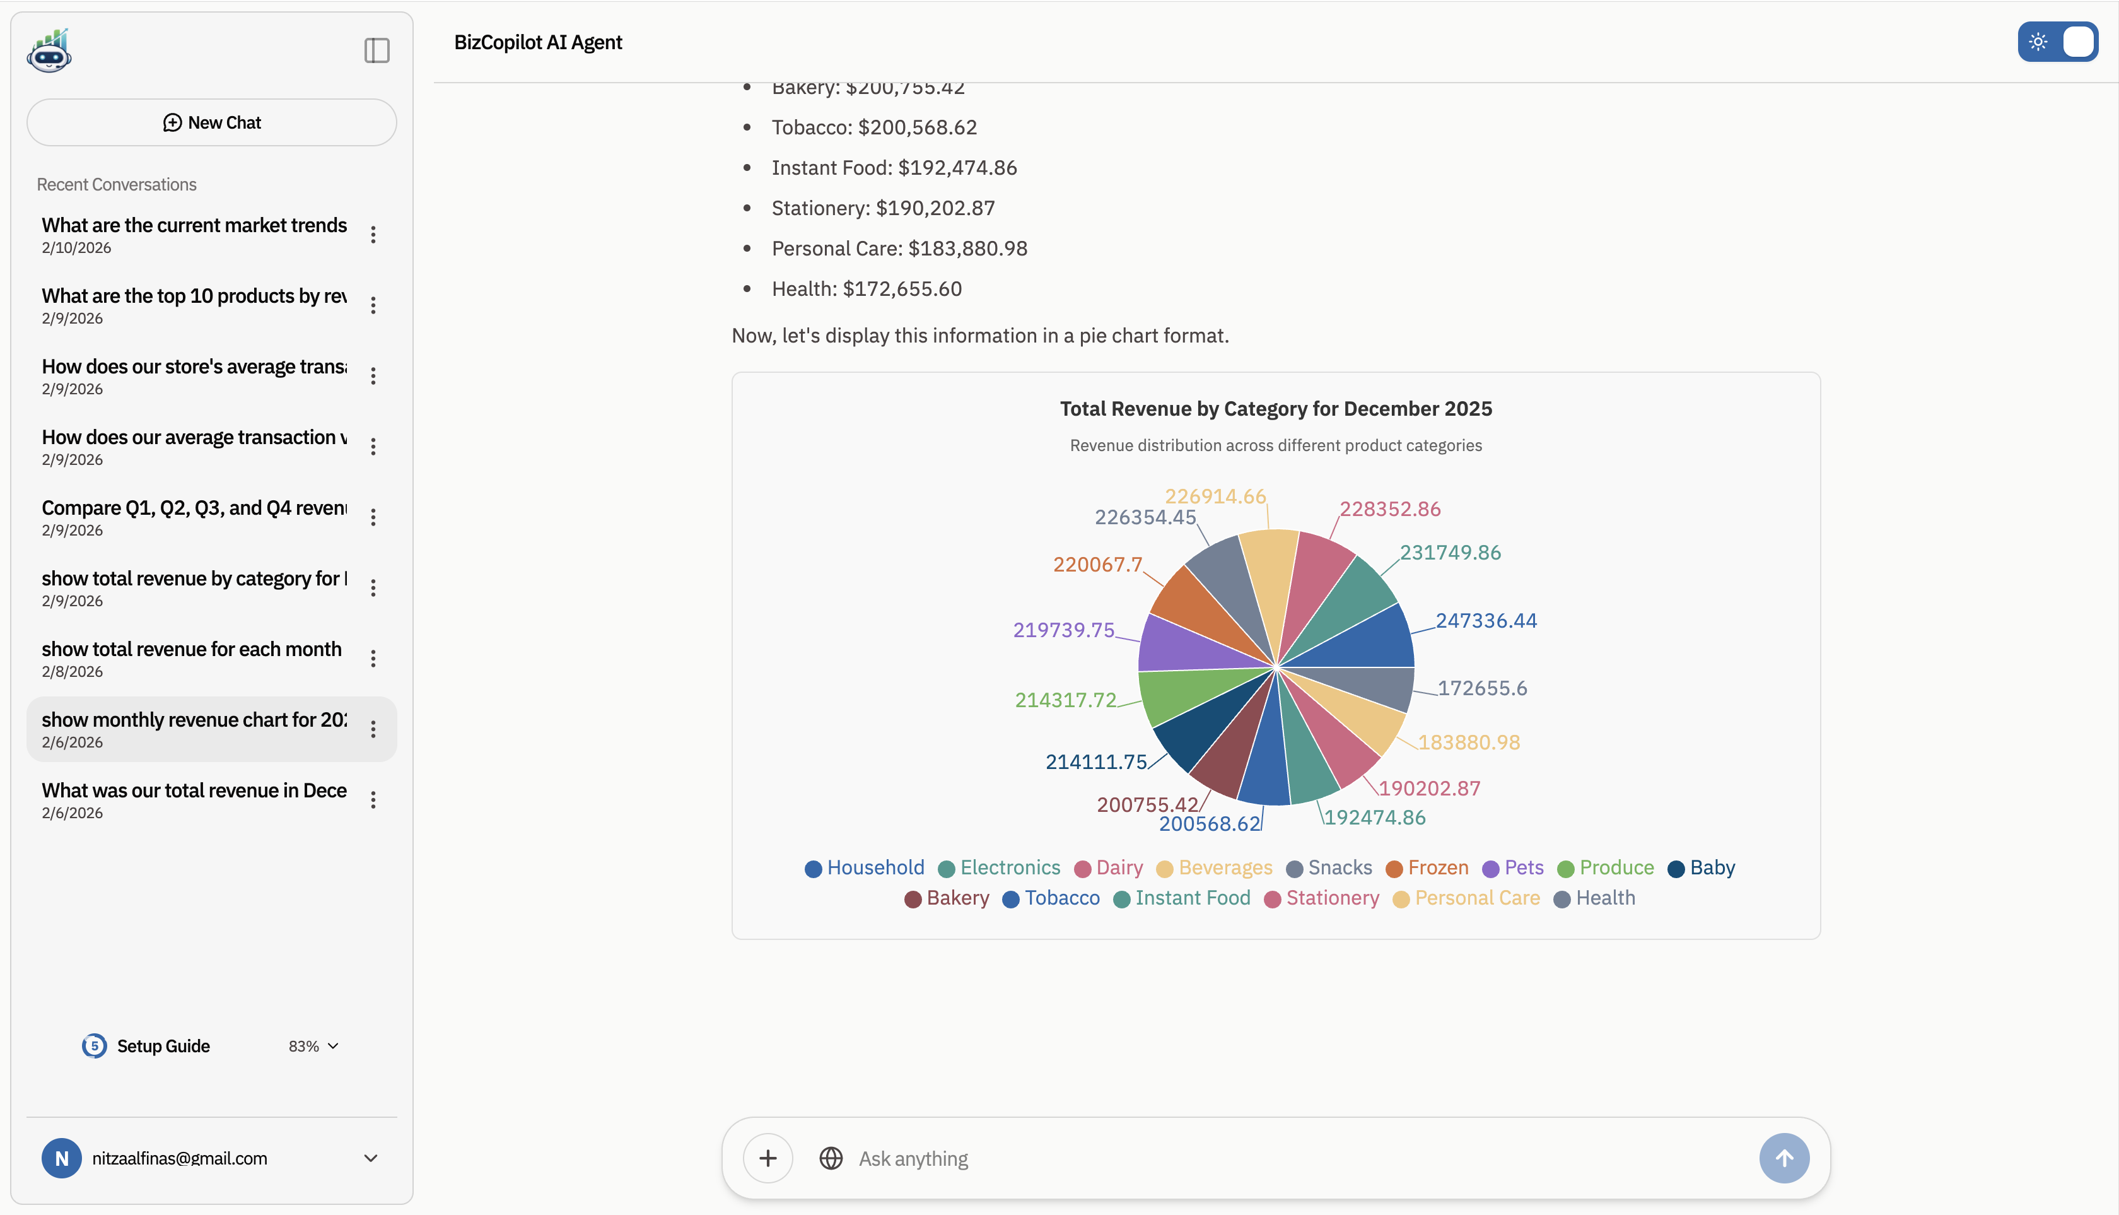
Task: Open the Setup Guide
Action: 163,1045
